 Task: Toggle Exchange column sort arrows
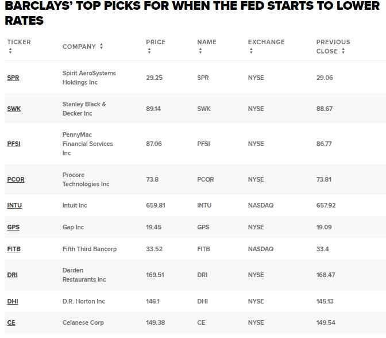click(251, 51)
